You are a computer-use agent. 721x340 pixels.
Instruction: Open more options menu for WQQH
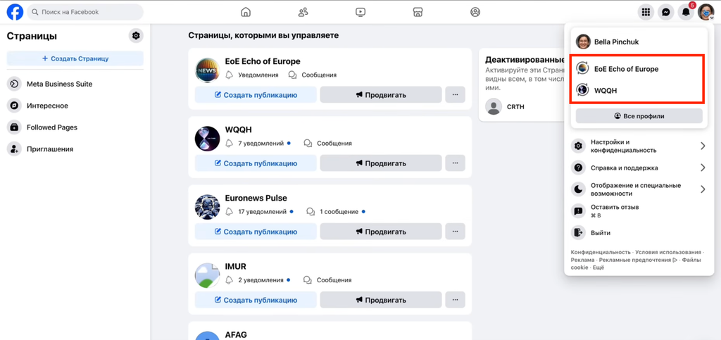tap(456, 163)
